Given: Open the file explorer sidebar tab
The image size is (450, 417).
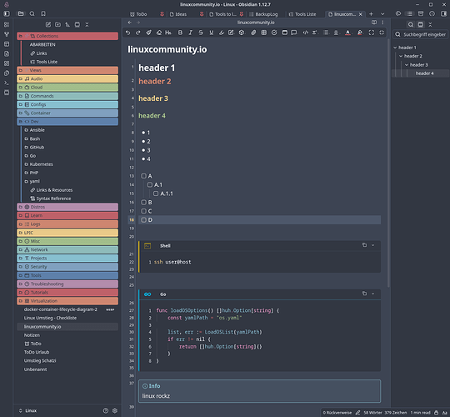Looking at the screenshot, I should tap(21, 14).
